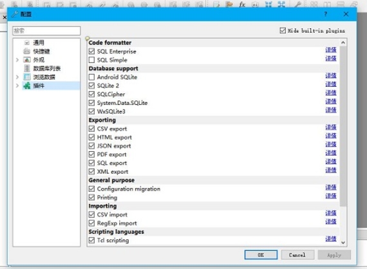Screen dimensions: 367x269
Task: Expand the plugins tree node
Action: (17, 86)
